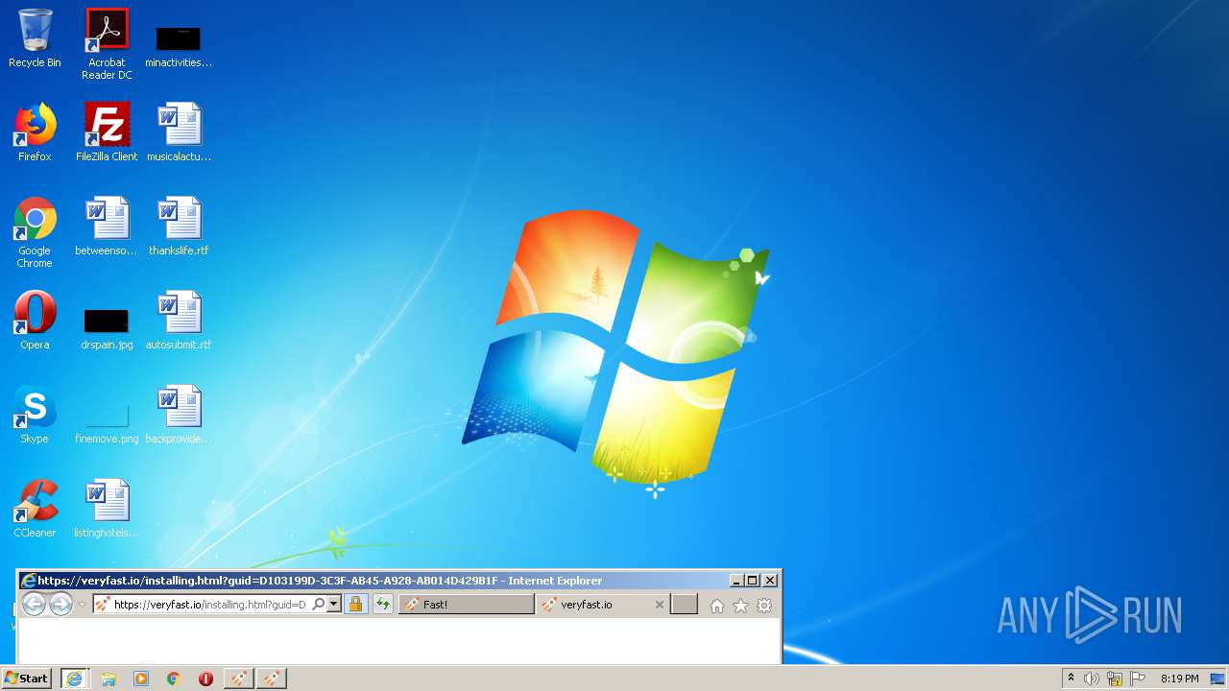
Task: Click first Fast! rocket taskbar button
Action: click(x=239, y=679)
